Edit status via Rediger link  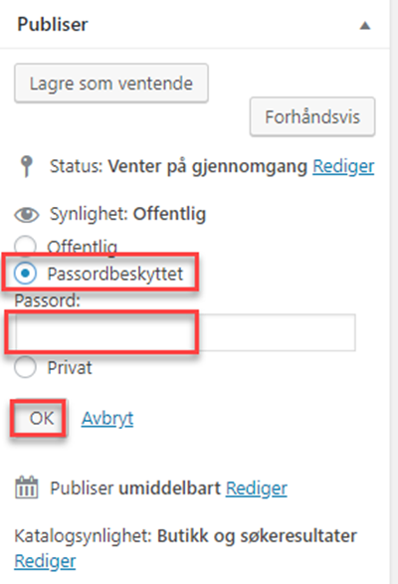coord(343,166)
